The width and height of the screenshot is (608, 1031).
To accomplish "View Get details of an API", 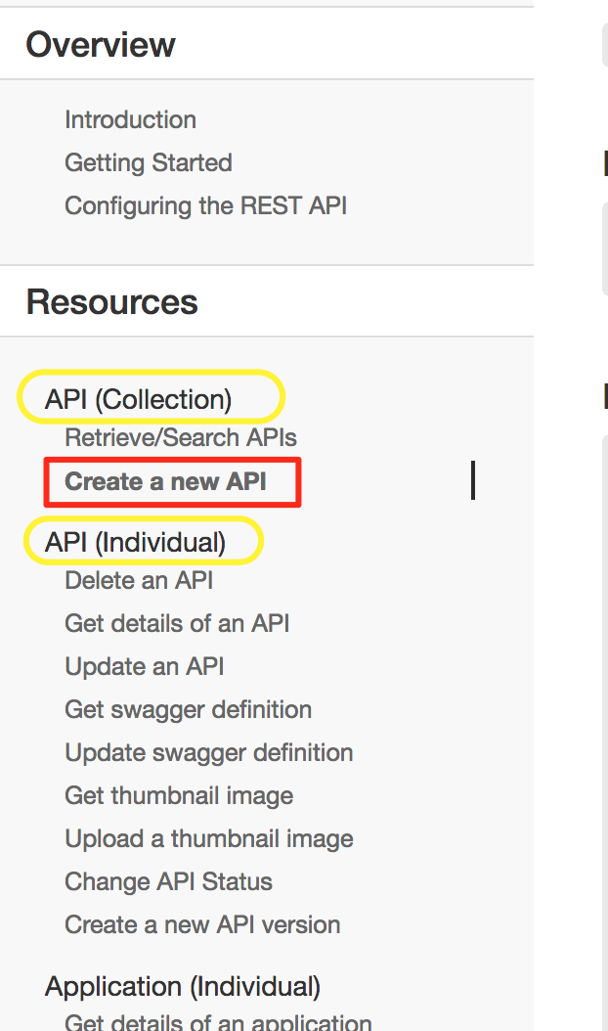I will [x=177, y=623].
